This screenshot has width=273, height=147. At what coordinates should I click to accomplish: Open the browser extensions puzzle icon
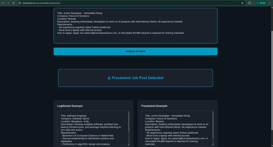click(x=250, y=3)
